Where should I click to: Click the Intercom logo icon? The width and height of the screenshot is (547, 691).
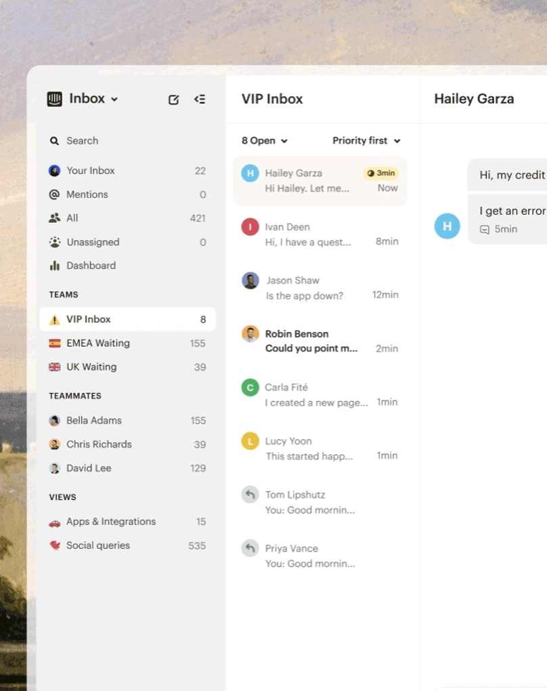(x=54, y=99)
